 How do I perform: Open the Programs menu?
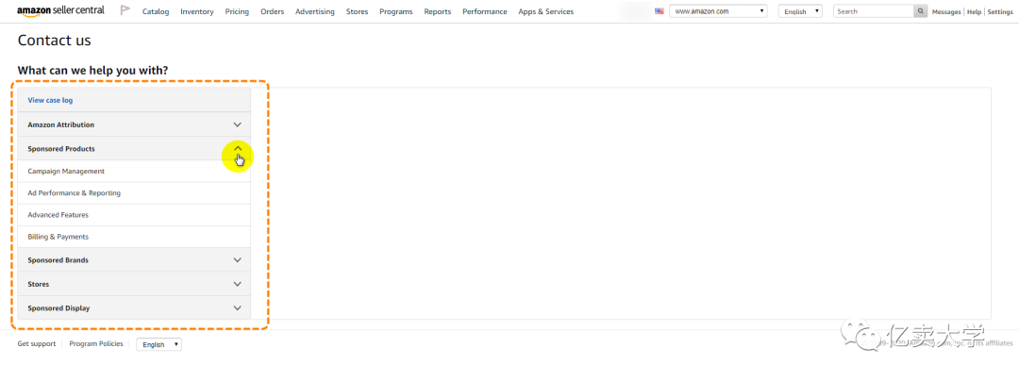tap(395, 11)
